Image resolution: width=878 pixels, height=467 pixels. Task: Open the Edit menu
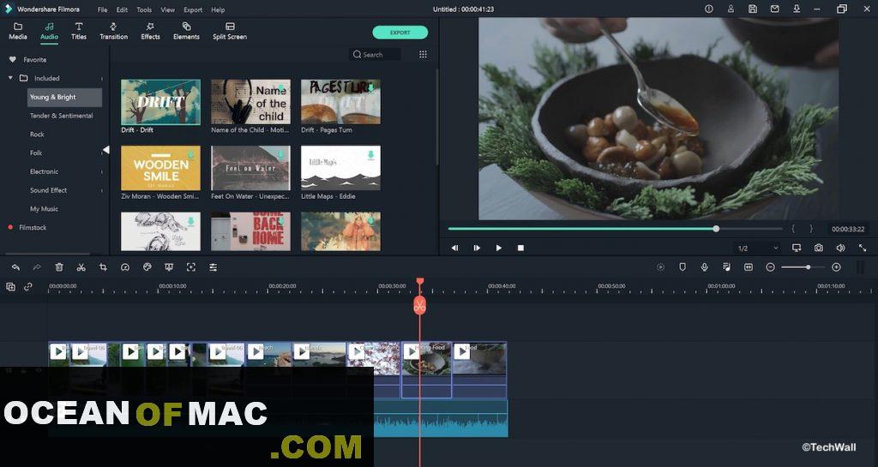(122, 9)
